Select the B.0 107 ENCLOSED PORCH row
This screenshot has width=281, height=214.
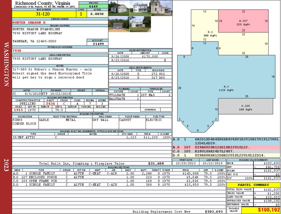pyautogui.click(x=119, y=177)
